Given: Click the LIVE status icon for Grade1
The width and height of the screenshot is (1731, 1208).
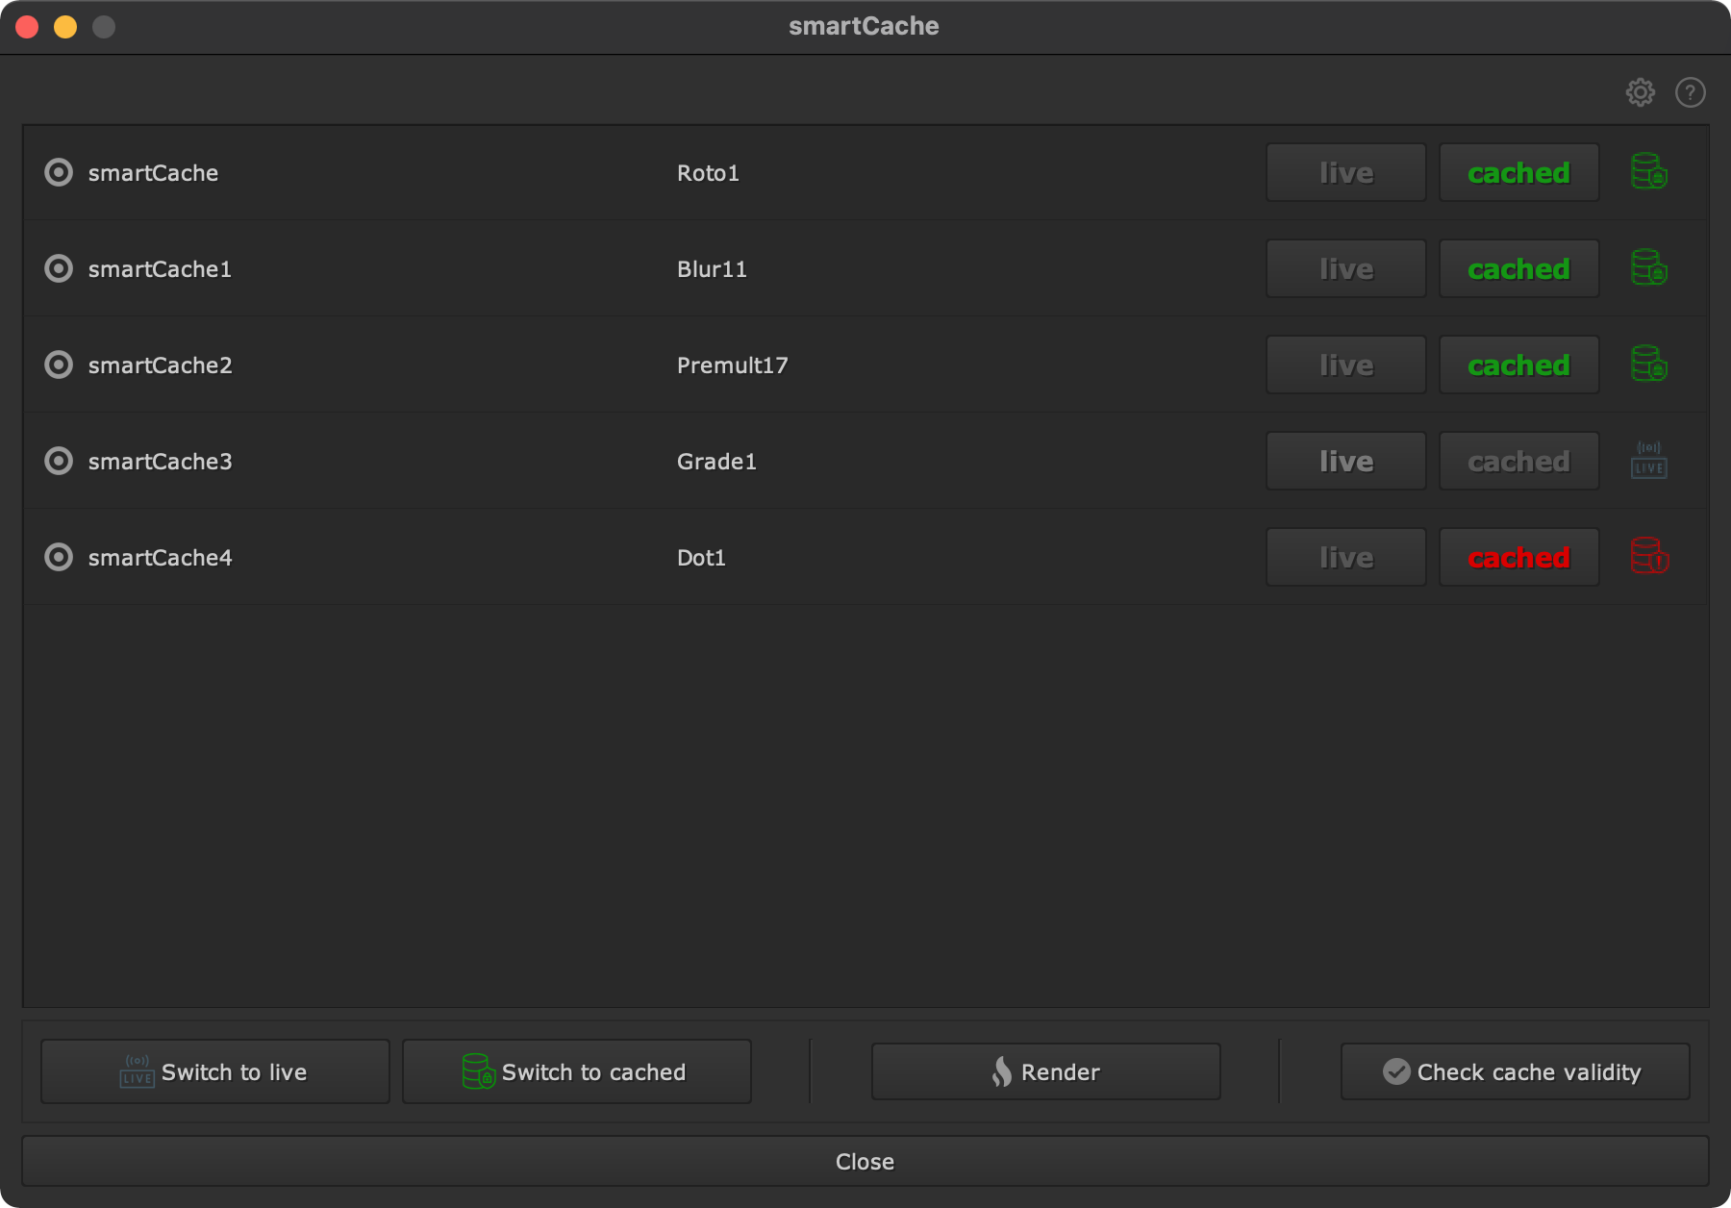Looking at the screenshot, I should (1648, 461).
